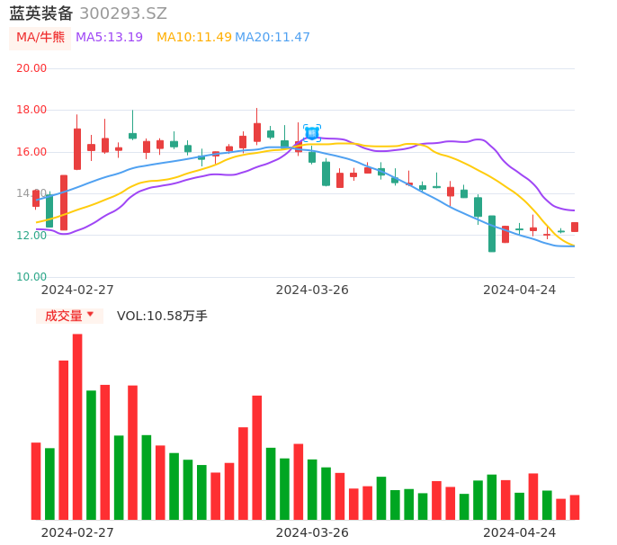The image size is (617, 545).
Task: Click the MA5:13.19 legend label
Action: click(109, 38)
